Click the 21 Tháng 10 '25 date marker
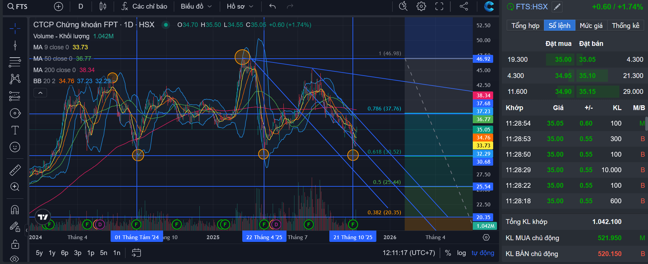 point(353,237)
